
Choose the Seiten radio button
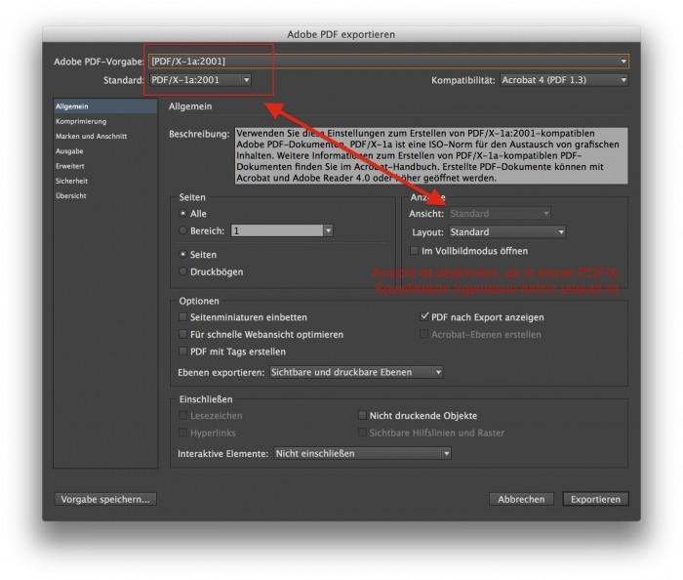coord(183,254)
